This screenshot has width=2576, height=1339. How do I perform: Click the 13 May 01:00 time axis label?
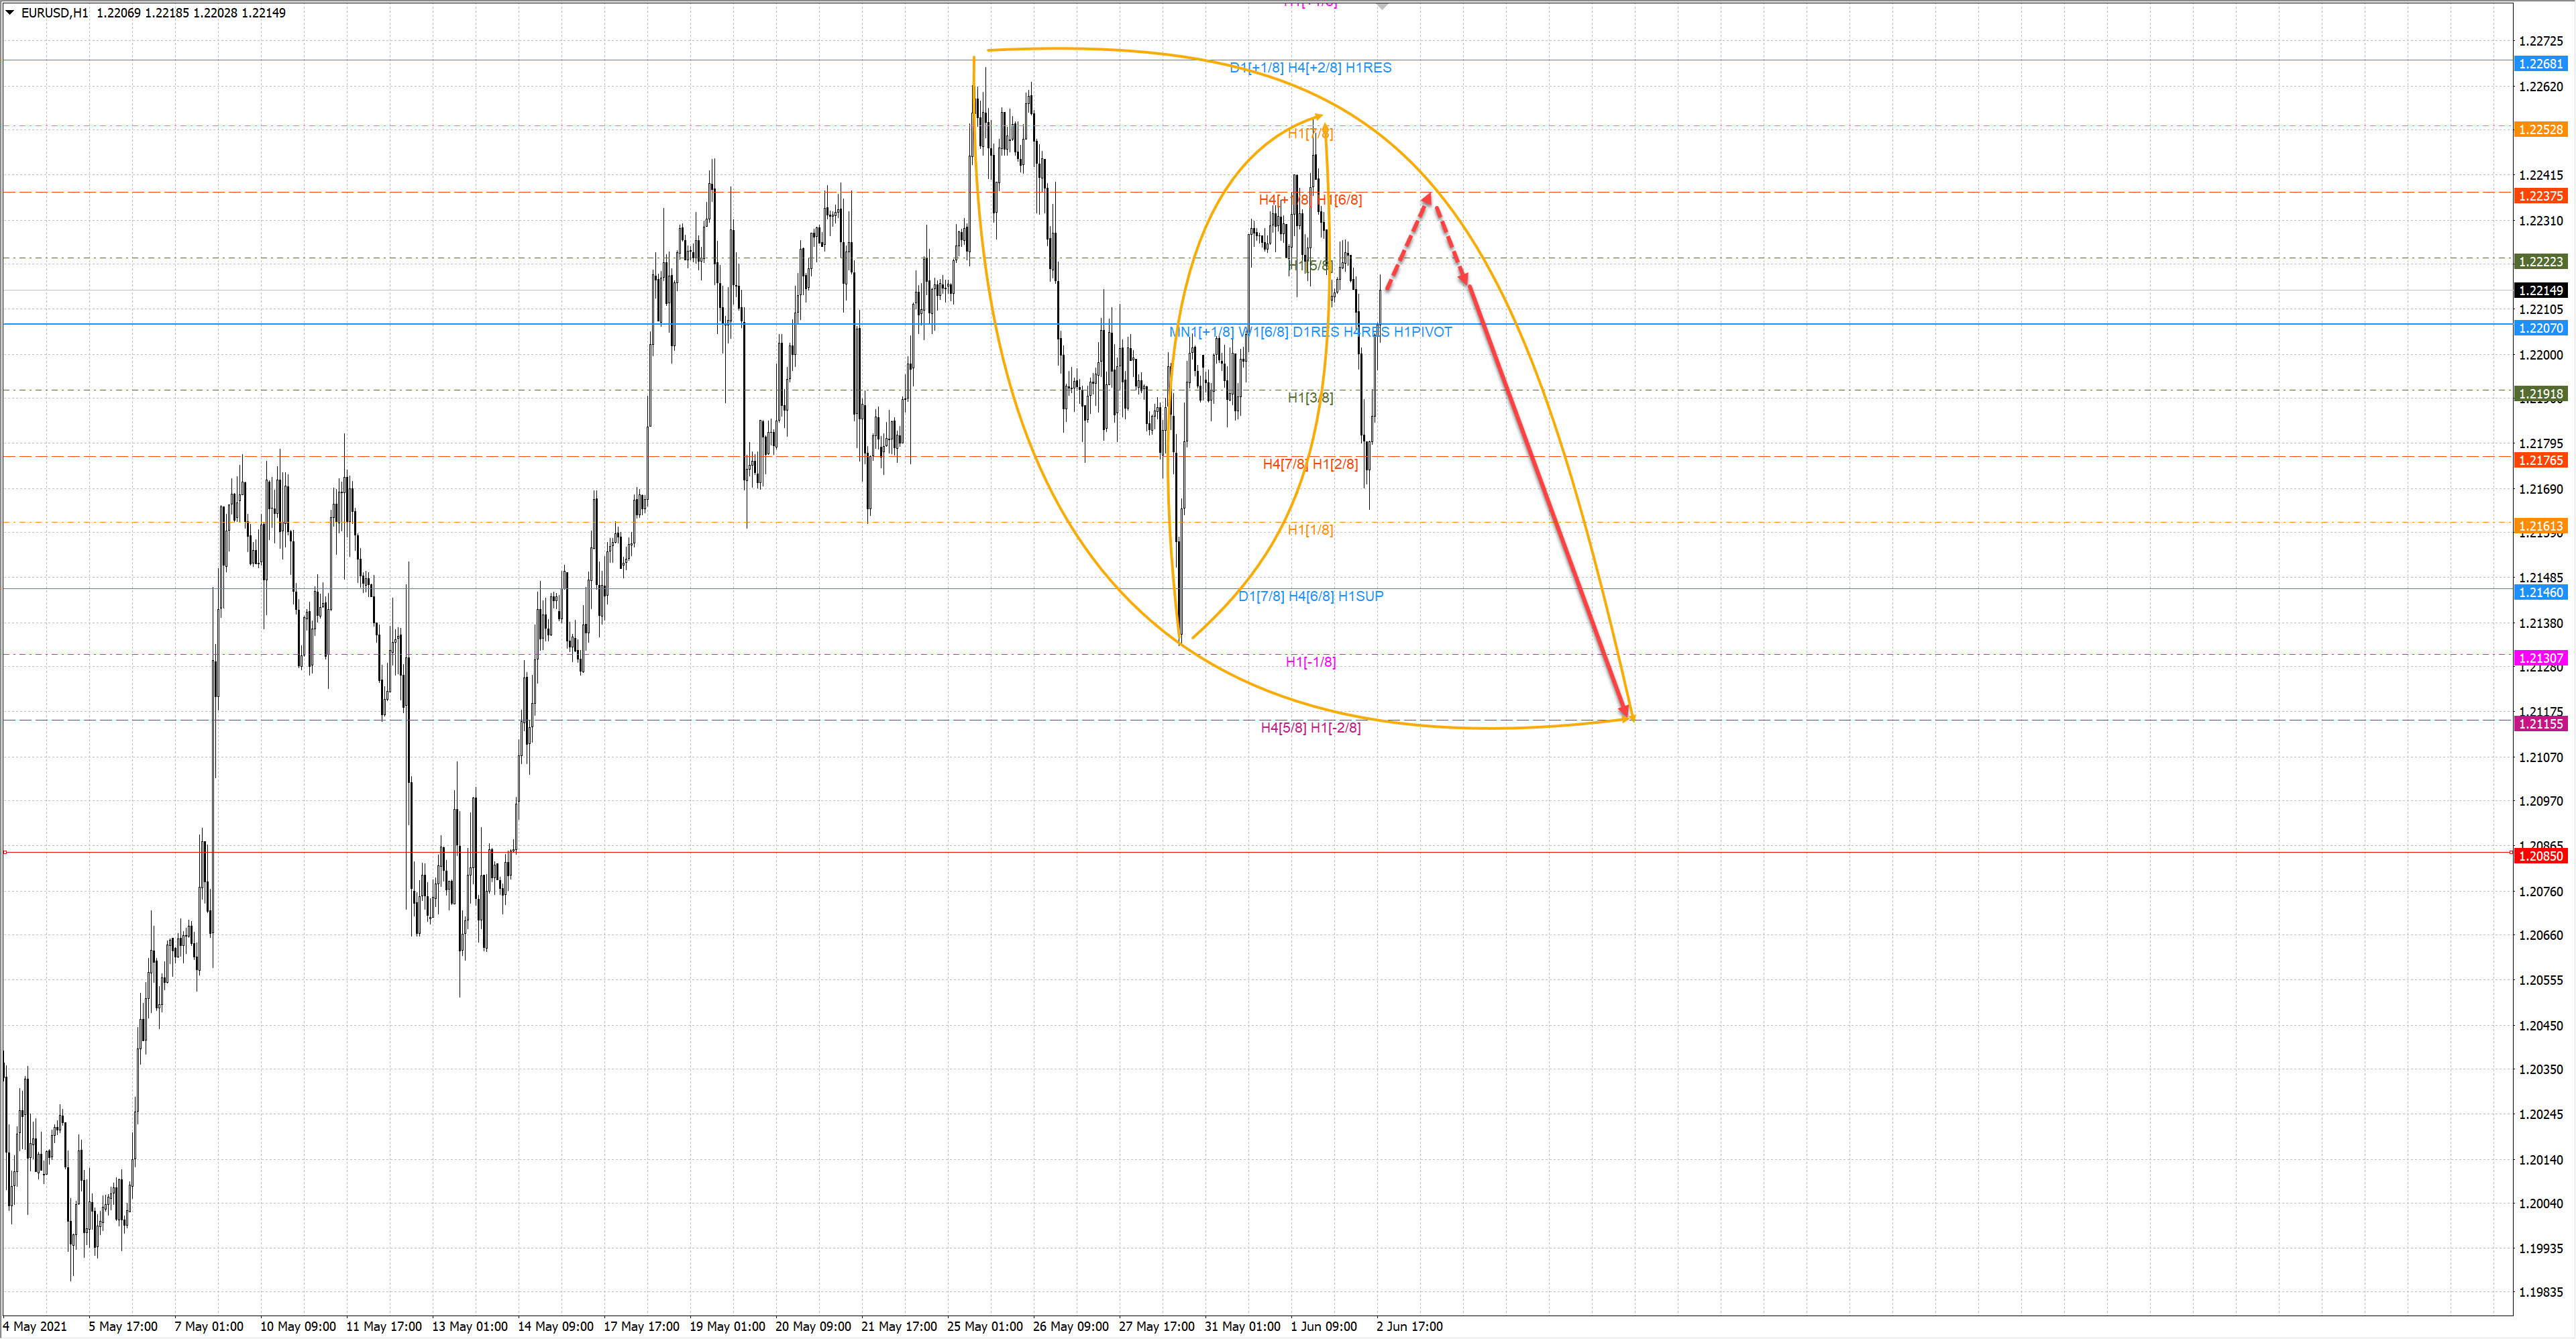click(469, 1326)
